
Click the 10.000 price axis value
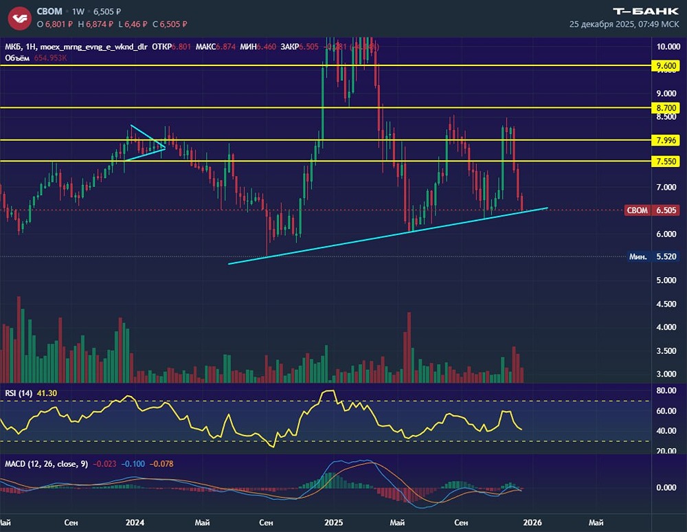(668, 47)
